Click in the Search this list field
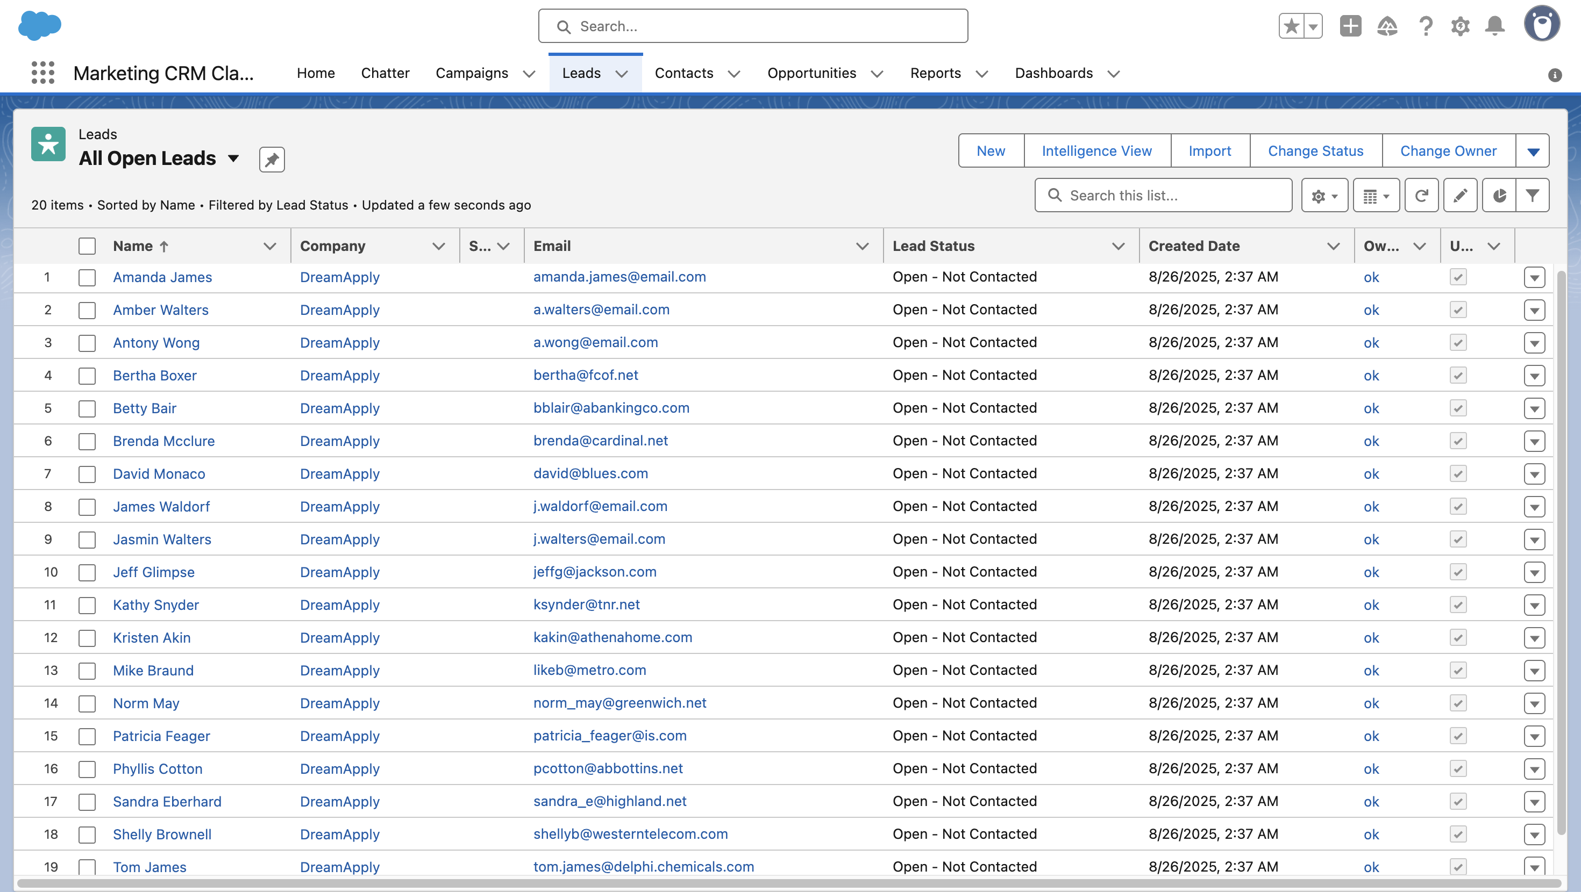 point(1163,196)
